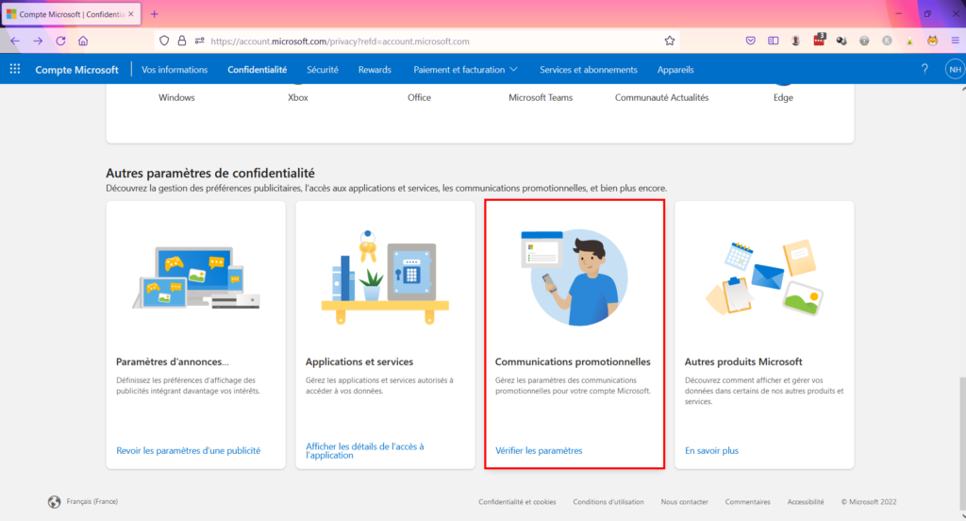Select the Office privacy product
This screenshot has width=966, height=521.
tap(419, 97)
